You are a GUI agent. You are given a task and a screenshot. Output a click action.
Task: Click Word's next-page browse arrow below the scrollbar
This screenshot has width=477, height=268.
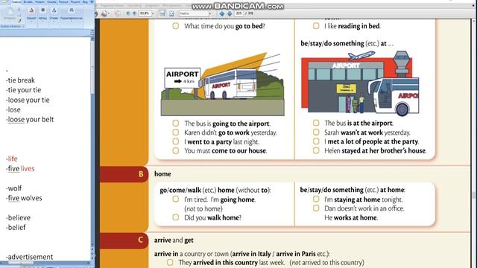click(x=92, y=258)
